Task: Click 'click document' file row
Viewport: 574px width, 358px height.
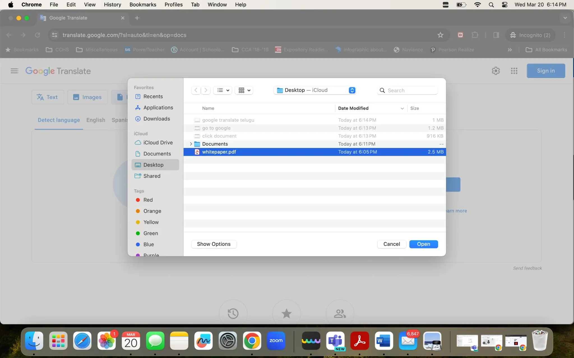Action: pyautogui.click(x=315, y=136)
